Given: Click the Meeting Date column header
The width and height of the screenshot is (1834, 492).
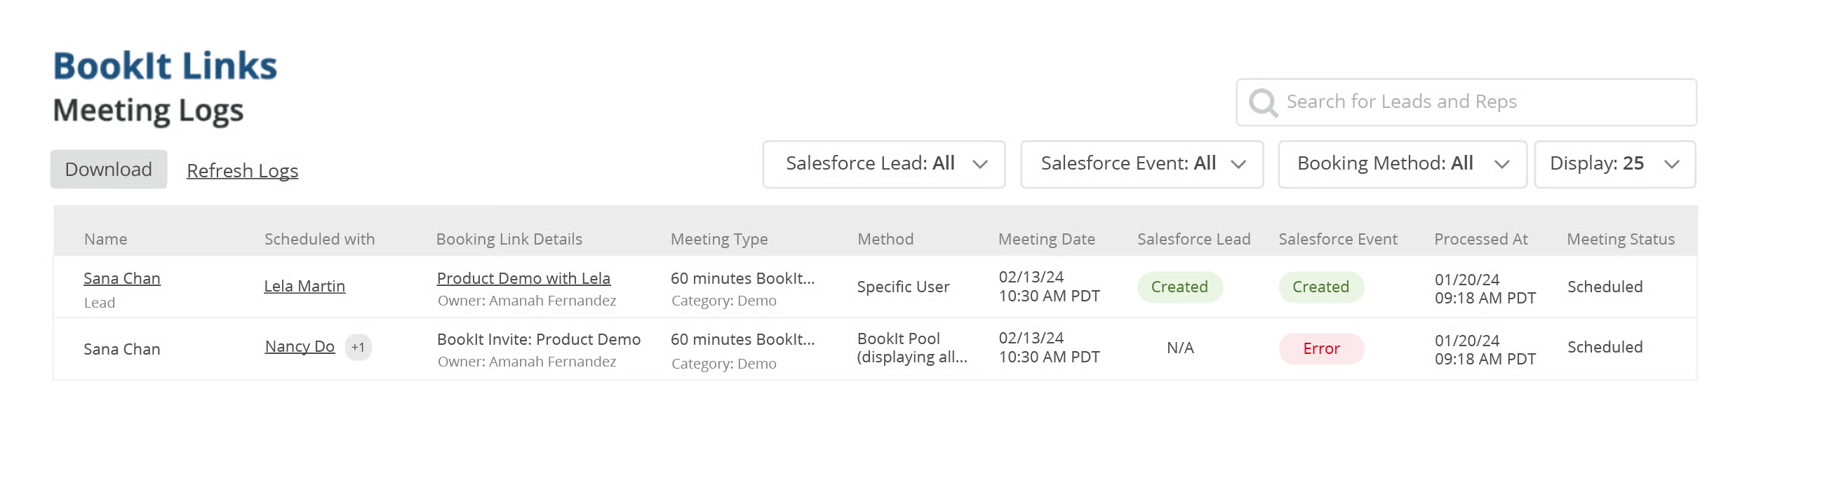Looking at the screenshot, I should [x=1047, y=239].
